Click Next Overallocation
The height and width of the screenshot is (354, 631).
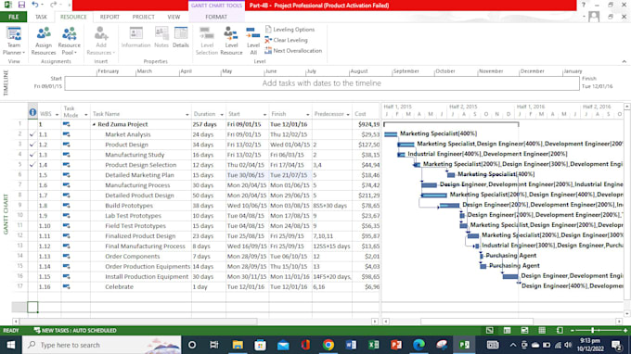293,51
